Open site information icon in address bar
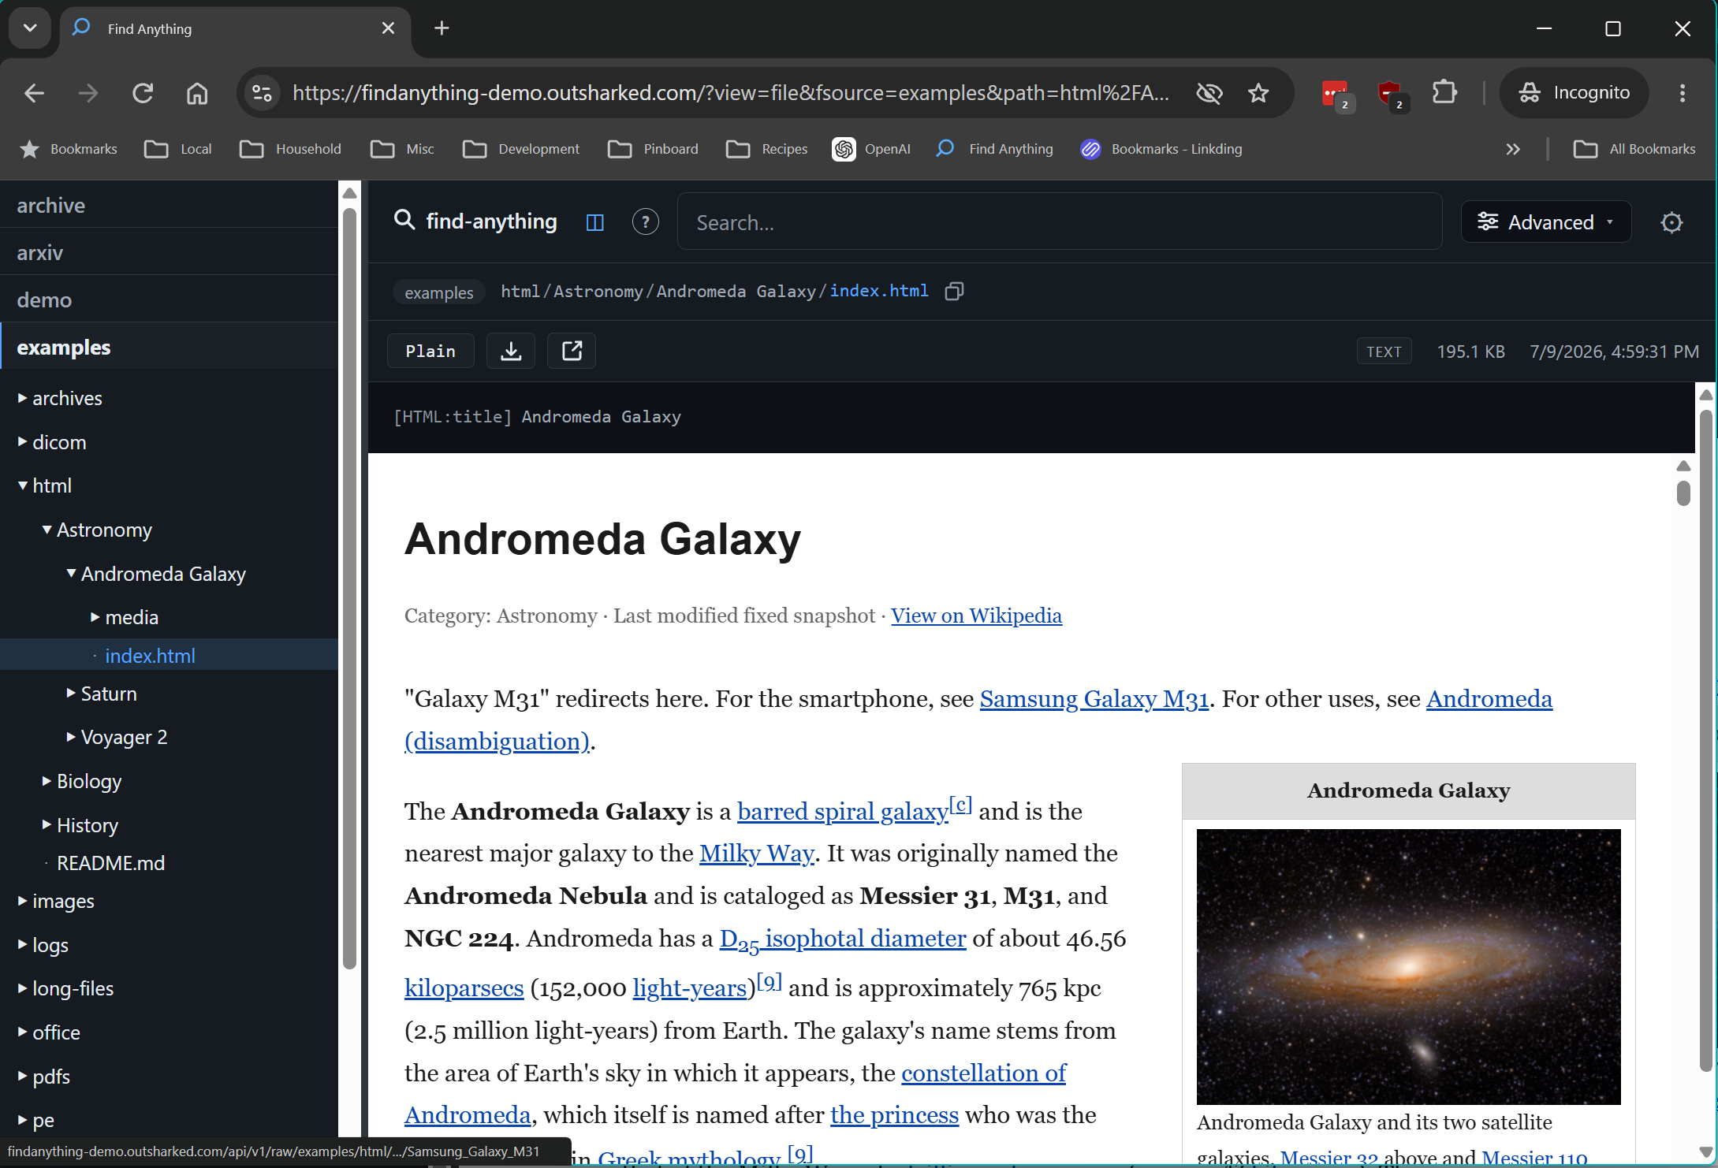This screenshot has height=1168, width=1718. tap(262, 93)
